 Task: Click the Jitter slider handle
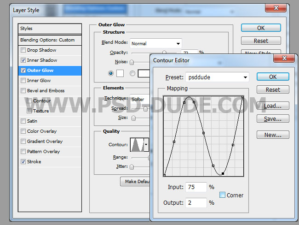(x=132, y=167)
